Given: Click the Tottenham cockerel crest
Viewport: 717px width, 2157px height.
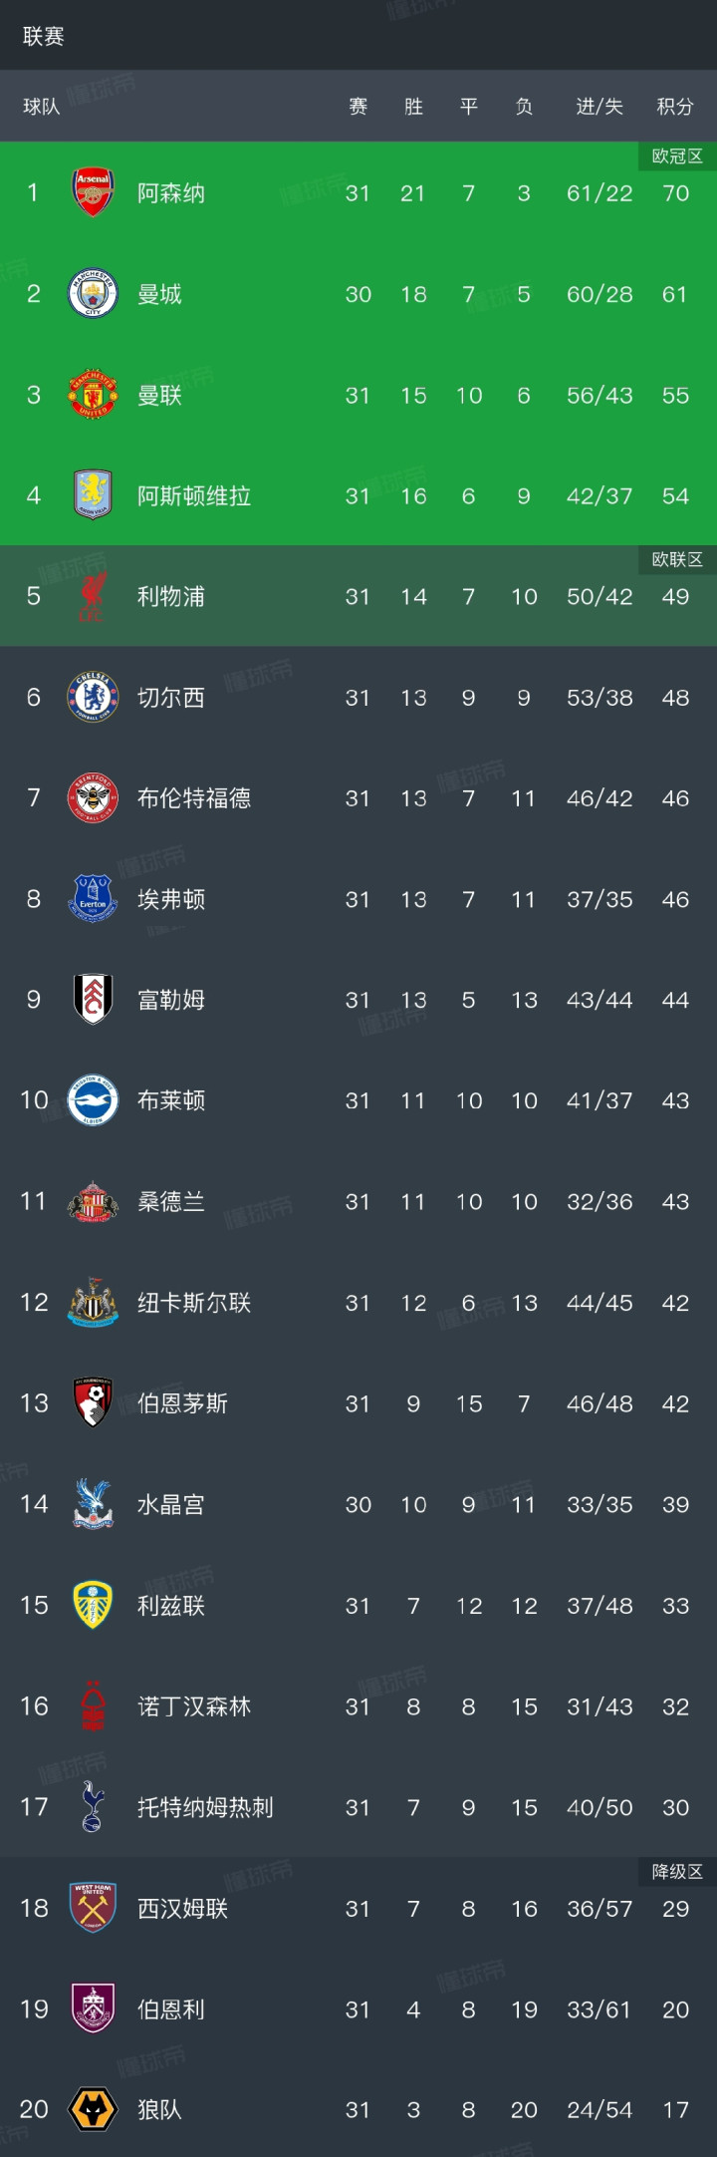Looking at the screenshot, I should 93,1807.
